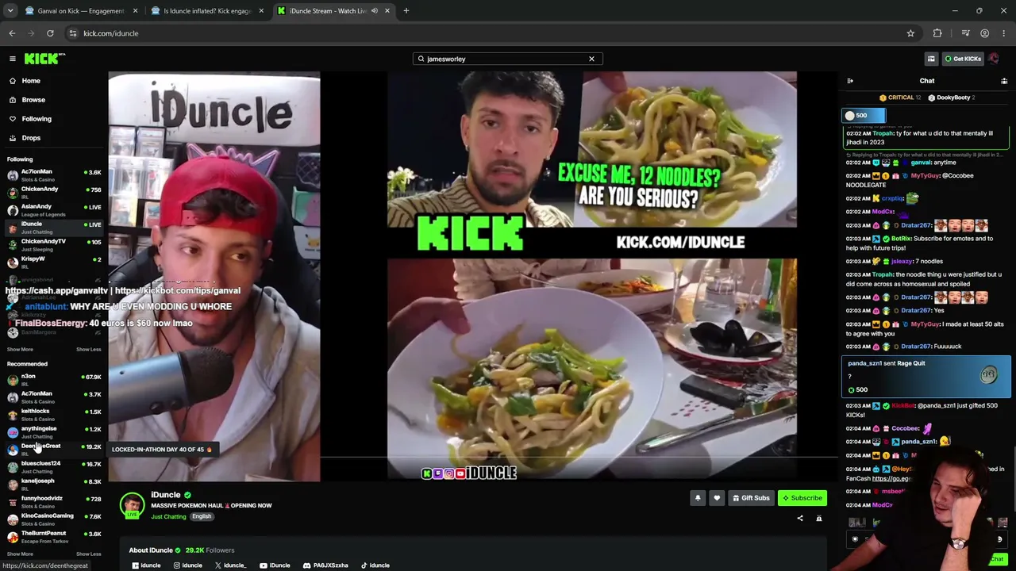The width and height of the screenshot is (1016, 571).
Task: Open bluescluez124 recommended channel
Action: point(54,467)
